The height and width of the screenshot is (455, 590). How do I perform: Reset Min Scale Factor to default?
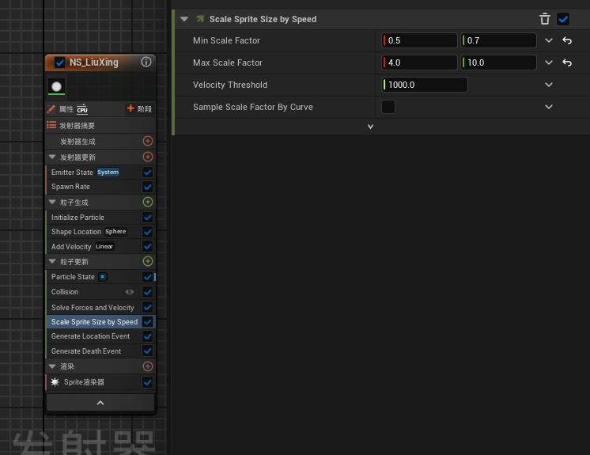[x=567, y=40]
